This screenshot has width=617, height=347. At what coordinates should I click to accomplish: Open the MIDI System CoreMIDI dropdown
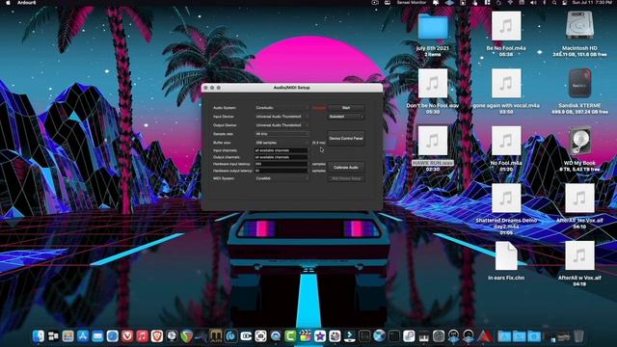(x=282, y=178)
